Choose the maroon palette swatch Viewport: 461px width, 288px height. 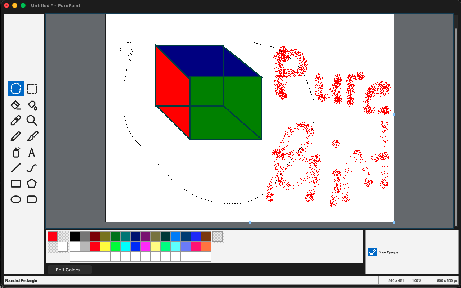pos(95,237)
